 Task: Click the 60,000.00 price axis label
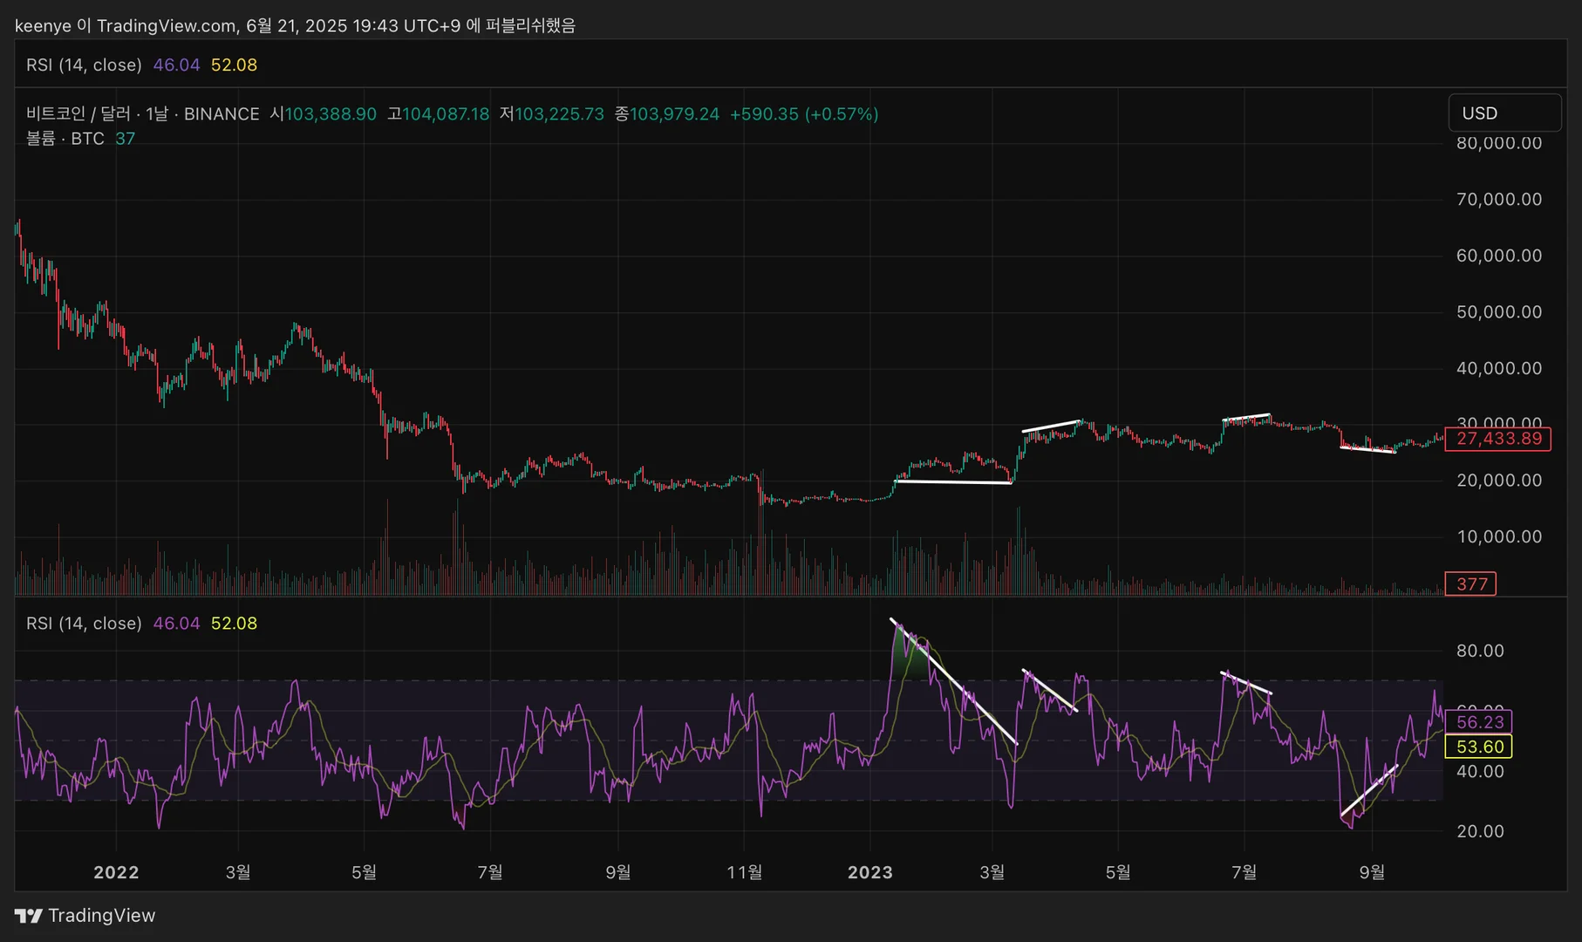1499,256
